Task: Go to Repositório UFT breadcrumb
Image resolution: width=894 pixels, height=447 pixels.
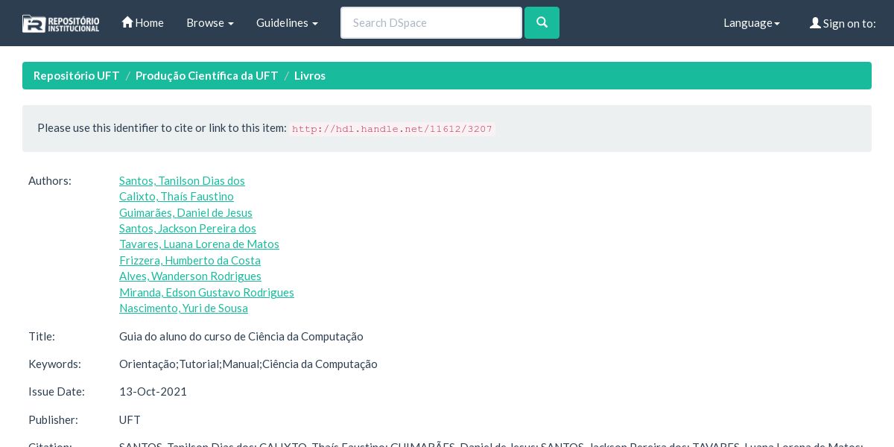Action: point(76,75)
